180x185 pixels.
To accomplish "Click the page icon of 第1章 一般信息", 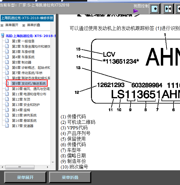I will tap(7, 41).
